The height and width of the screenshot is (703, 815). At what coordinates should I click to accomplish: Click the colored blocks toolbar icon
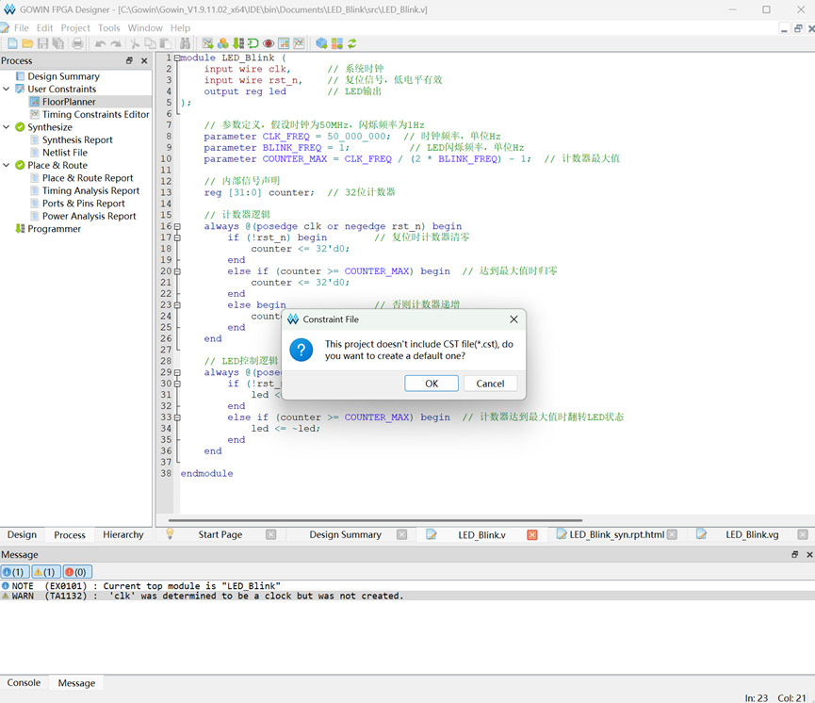point(223,43)
